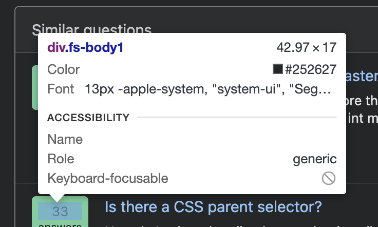This screenshot has height=227, width=378.
Task: Open "Is there a CSS parent selector?" link
Action: pyautogui.click(x=213, y=207)
